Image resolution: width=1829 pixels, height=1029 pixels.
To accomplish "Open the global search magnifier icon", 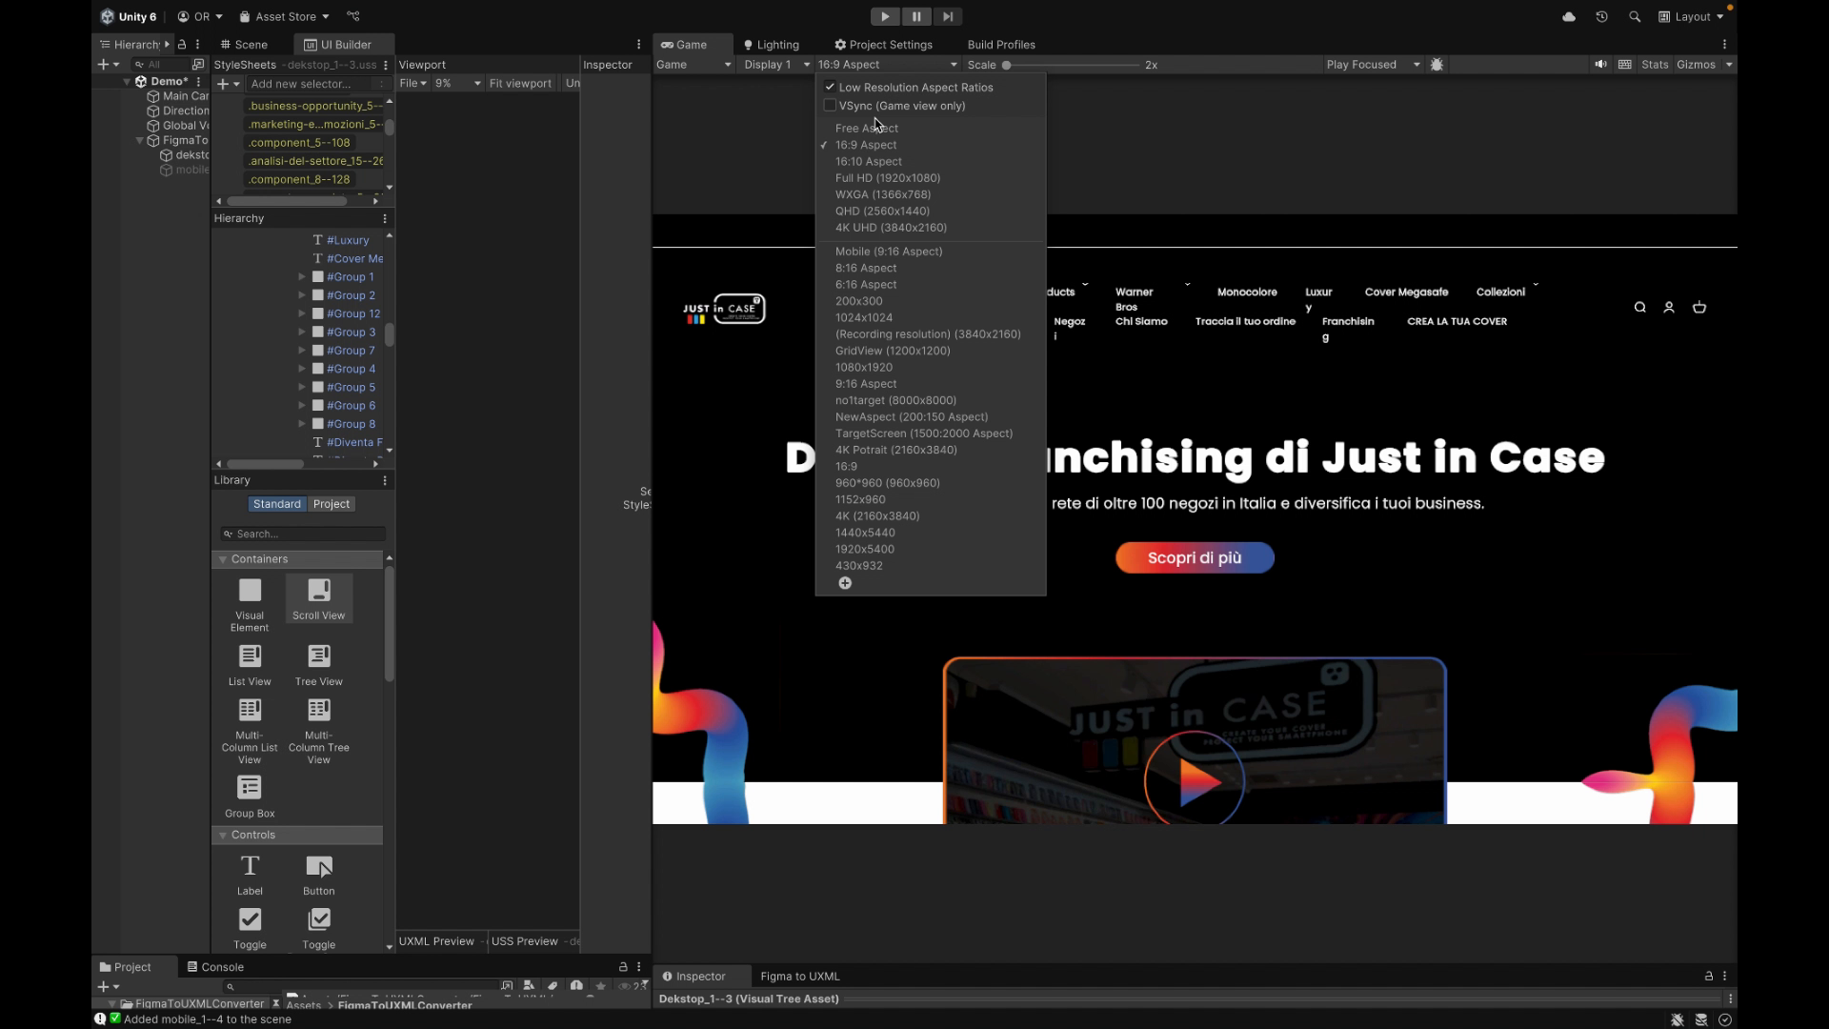I will pyautogui.click(x=1635, y=16).
